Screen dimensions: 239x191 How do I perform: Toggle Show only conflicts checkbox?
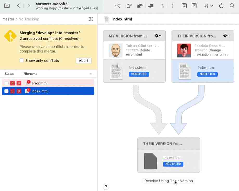[22, 61]
